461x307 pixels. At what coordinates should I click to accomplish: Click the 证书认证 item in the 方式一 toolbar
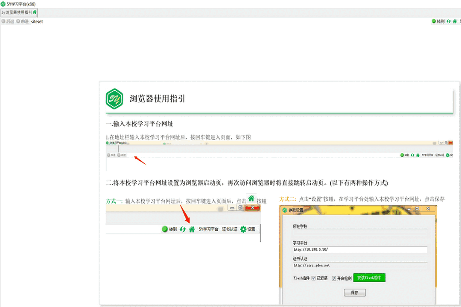(230, 229)
